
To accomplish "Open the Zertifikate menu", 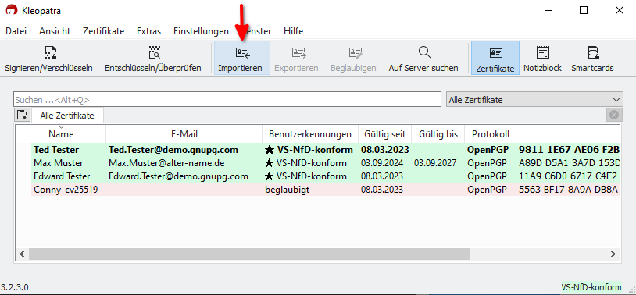I will (x=104, y=31).
